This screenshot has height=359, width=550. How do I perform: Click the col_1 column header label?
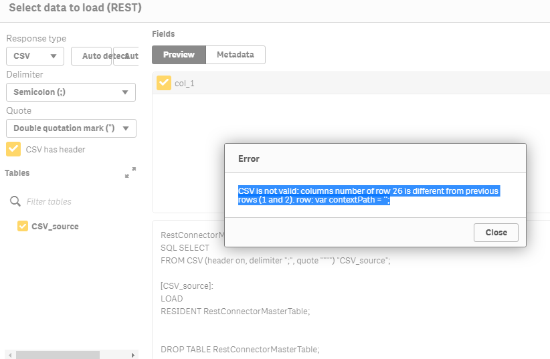[185, 84]
